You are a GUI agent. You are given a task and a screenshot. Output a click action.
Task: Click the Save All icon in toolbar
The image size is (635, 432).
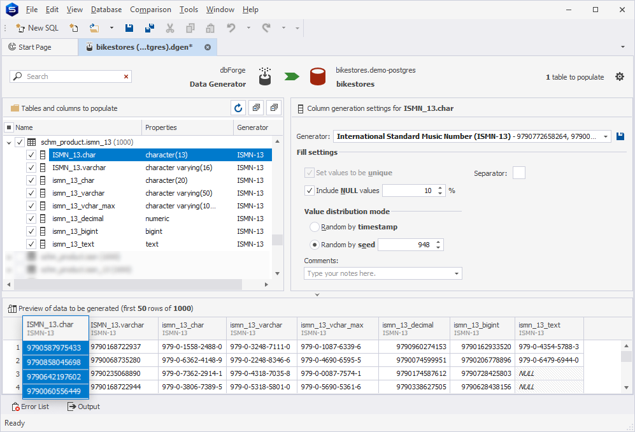[x=150, y=28]
